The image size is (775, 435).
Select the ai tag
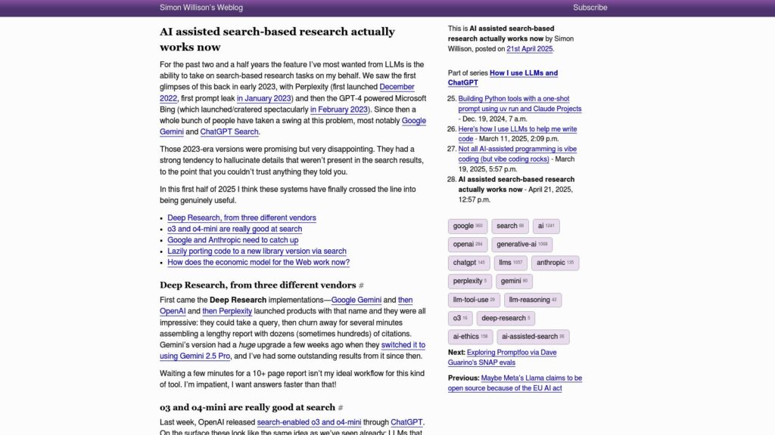pyautogui.click(x=546, y=226)
